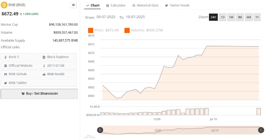Click the Historical Data clock icon
The height and width of the screenshot is (140, 269).
134,6
